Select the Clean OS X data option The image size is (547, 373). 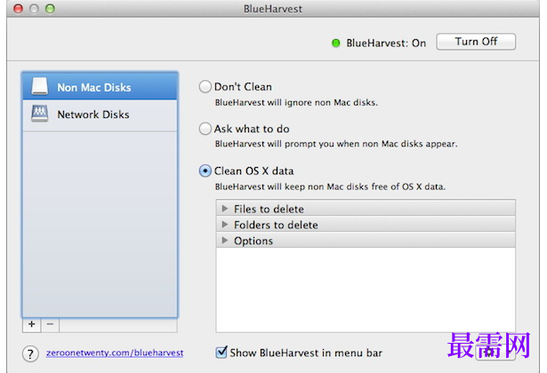[x=205, y=171]
